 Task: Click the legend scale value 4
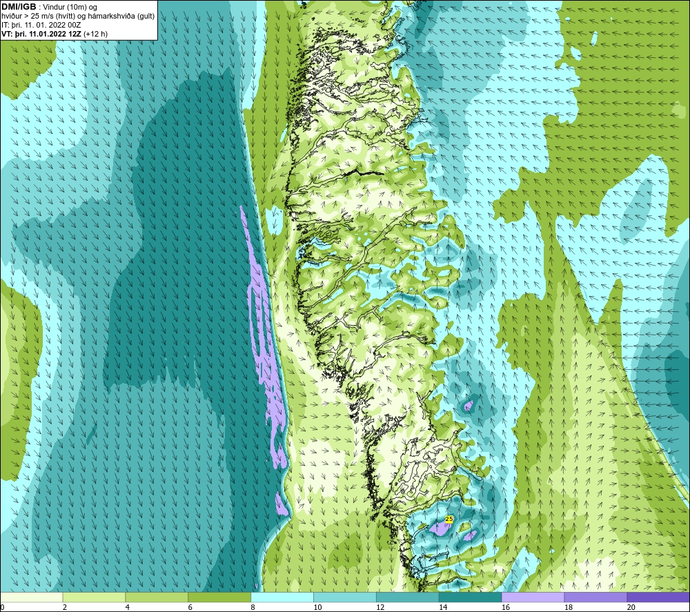[x=128, y=607]
